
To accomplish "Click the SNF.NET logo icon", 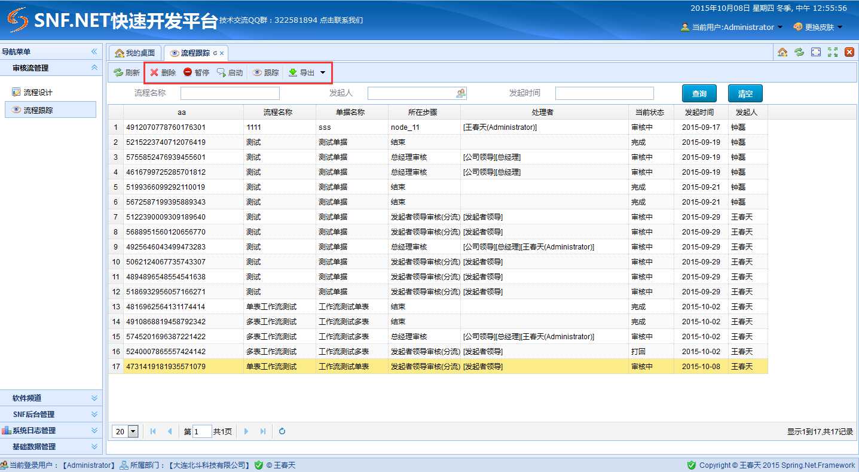I will click(17, 20).
